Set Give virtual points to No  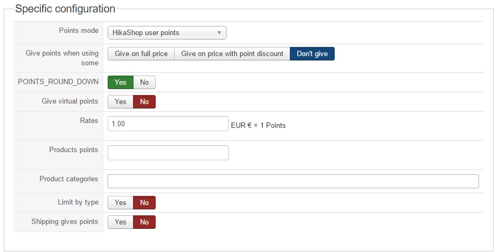[x=144, y=101]
